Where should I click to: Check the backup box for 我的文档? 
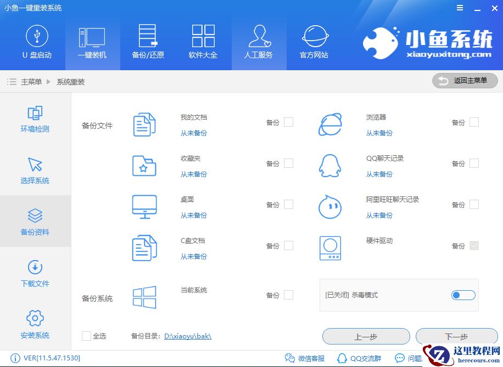tap(289, 122)
